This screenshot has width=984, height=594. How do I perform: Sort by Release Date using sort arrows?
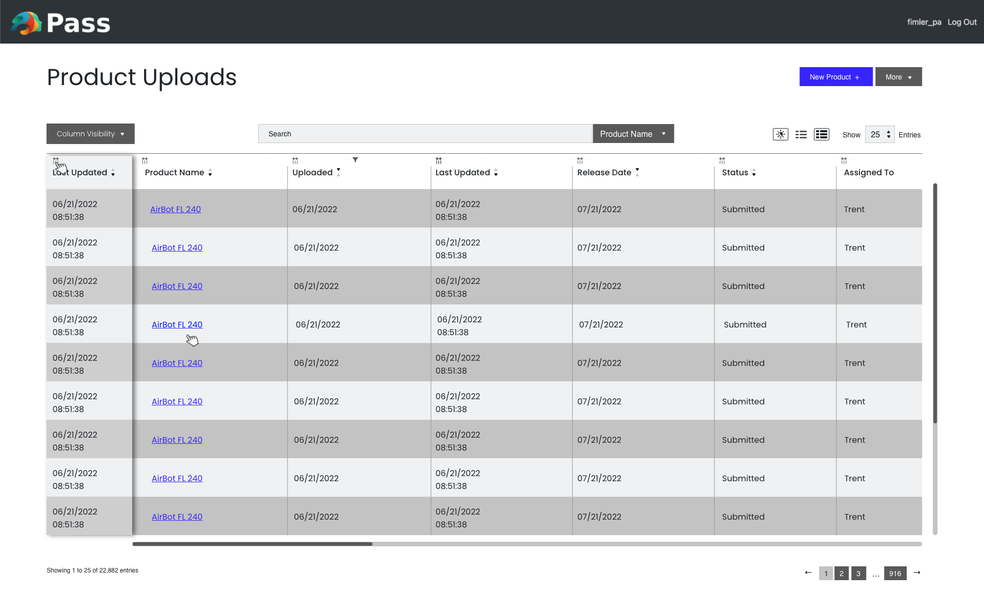click(637, 172)
